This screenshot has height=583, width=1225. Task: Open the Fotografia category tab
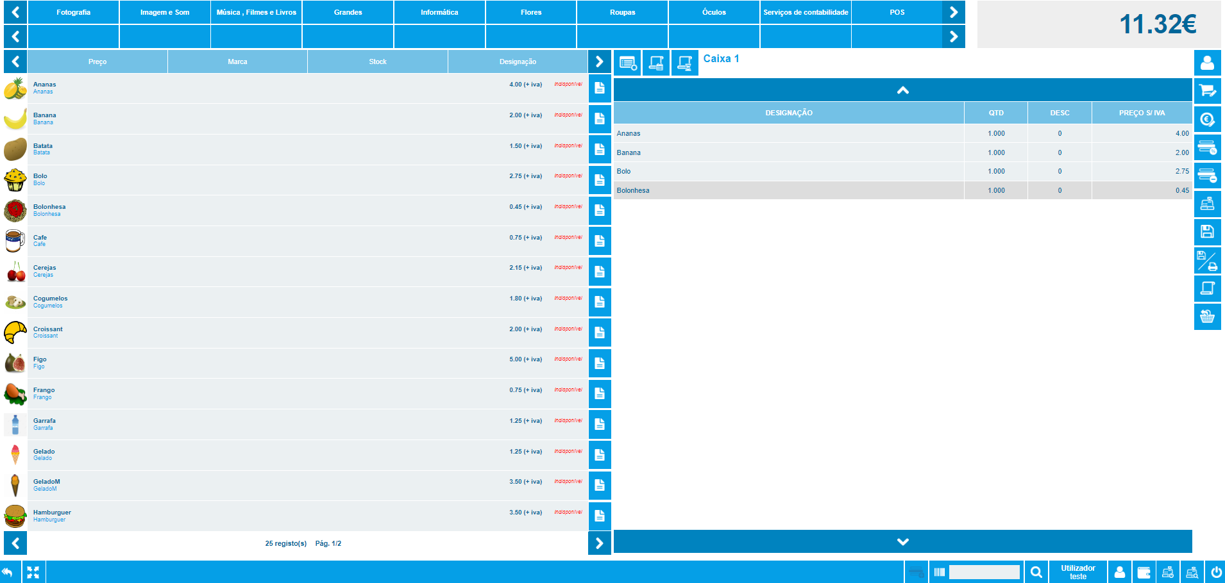(73, 12)
